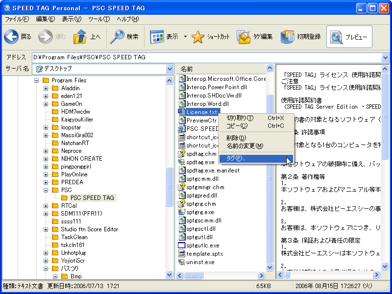Click the spdtag.exe application icon
Screen dimensions: 392x294
tap(181, 162)
